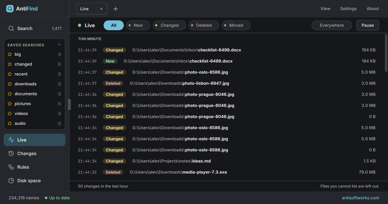Viewport: 388px width, 204px height.
Task: Click the AntiFind logo icon
Action: pyautogui.click(x=10, y=9)
